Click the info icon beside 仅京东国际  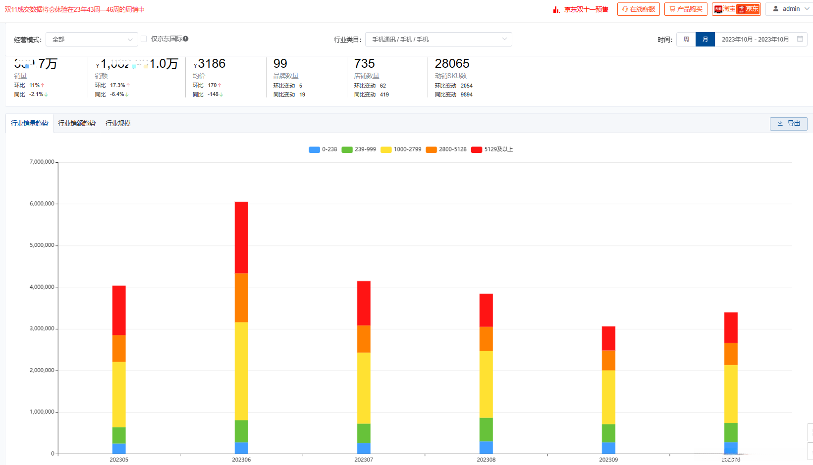click(x=186, y=39)
